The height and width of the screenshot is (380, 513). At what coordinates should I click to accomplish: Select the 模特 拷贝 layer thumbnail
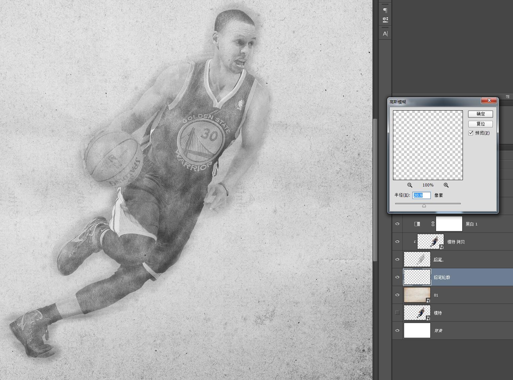431,242
